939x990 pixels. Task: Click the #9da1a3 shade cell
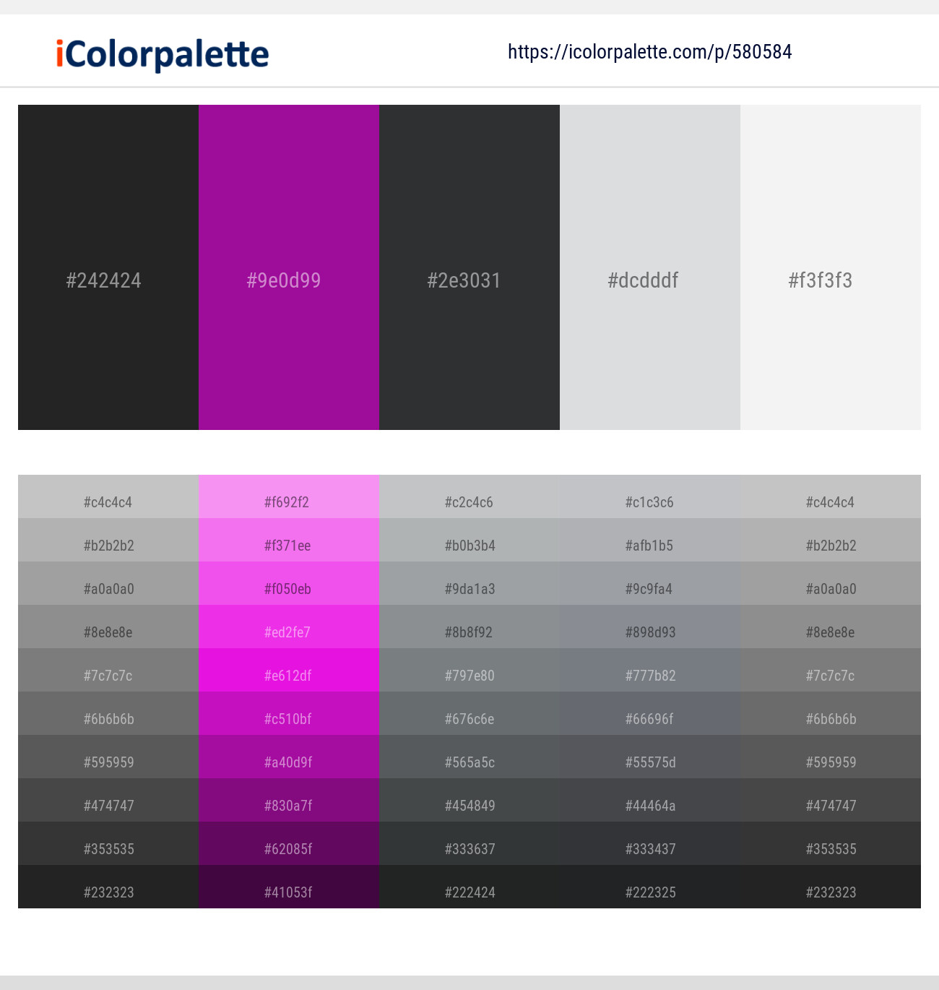(469, 583)
